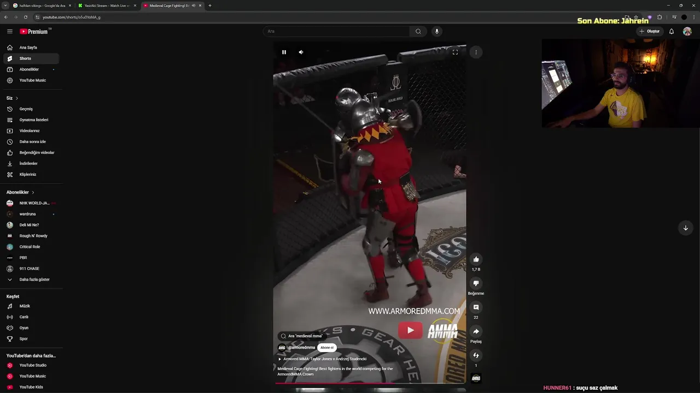This screenshot has height=393, width=700.
Task: Share the Short via Paylaş
Action: pos(476,331)
